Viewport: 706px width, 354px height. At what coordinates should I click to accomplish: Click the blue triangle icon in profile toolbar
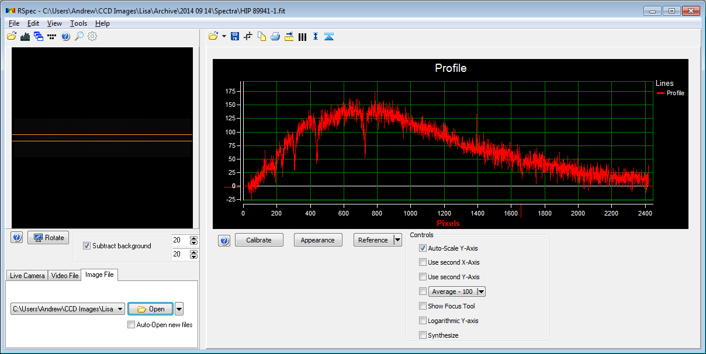[x=329, y=37]
